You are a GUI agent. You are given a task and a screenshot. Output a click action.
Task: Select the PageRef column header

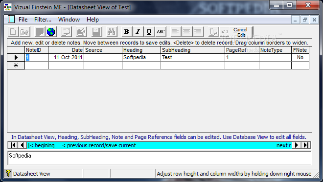(242, 50)
